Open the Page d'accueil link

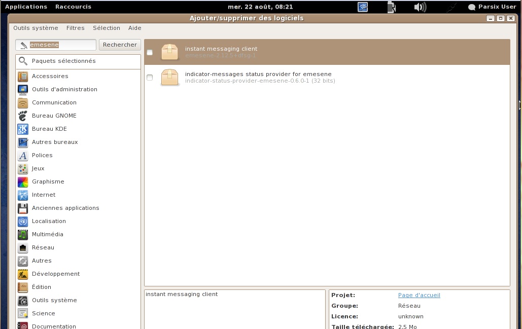click(419, 295)
